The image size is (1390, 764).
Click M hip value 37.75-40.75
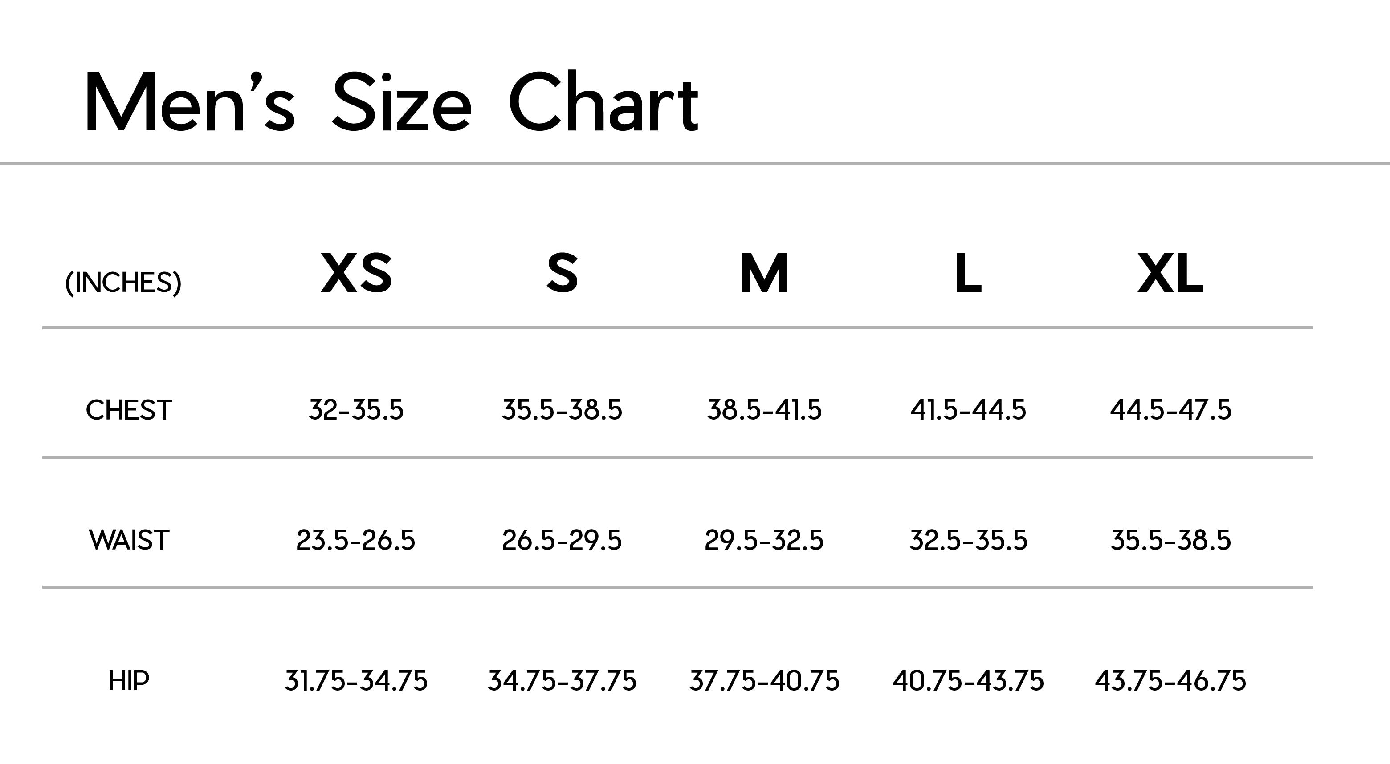coord(764,681)
